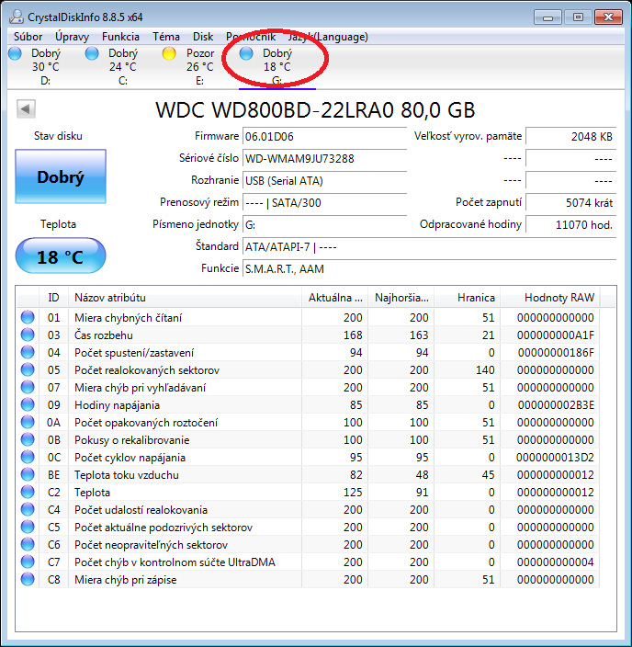Open the Súbor menu
632x647 pixels.
pyautogui.click(x=28, y=37)
